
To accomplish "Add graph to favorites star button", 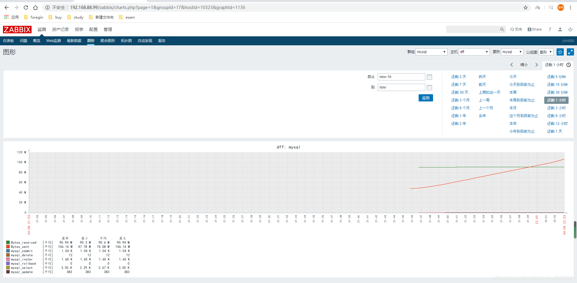I will click(560, 52).
